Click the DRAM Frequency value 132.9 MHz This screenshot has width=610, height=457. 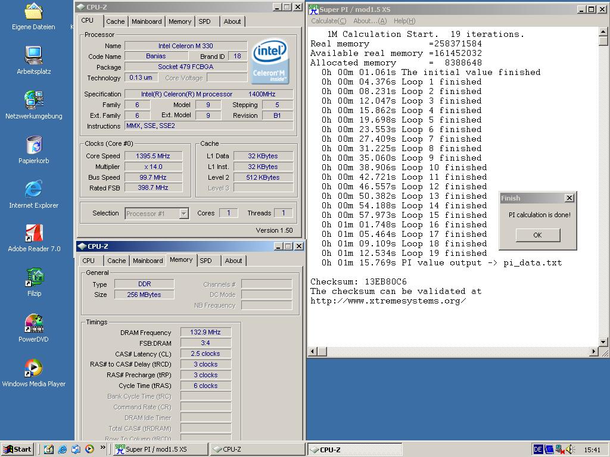(206, 332)
